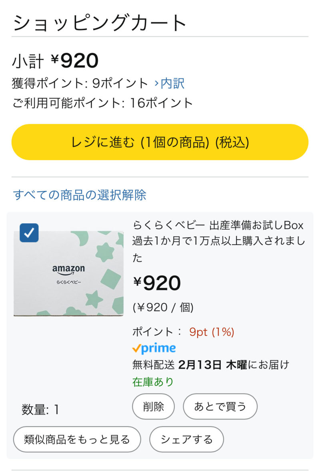This screenshot has width=320, height=473.
Task: Click the (¥920 / 個) unit price
Action: click(x=163, y=307)
